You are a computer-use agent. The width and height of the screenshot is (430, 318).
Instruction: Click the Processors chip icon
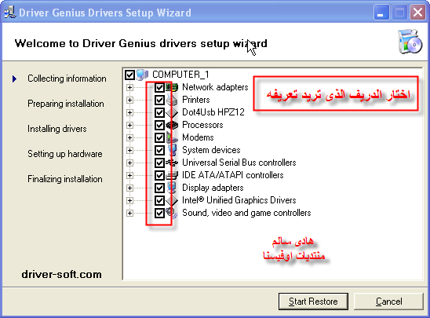click(x=172, y=125)
